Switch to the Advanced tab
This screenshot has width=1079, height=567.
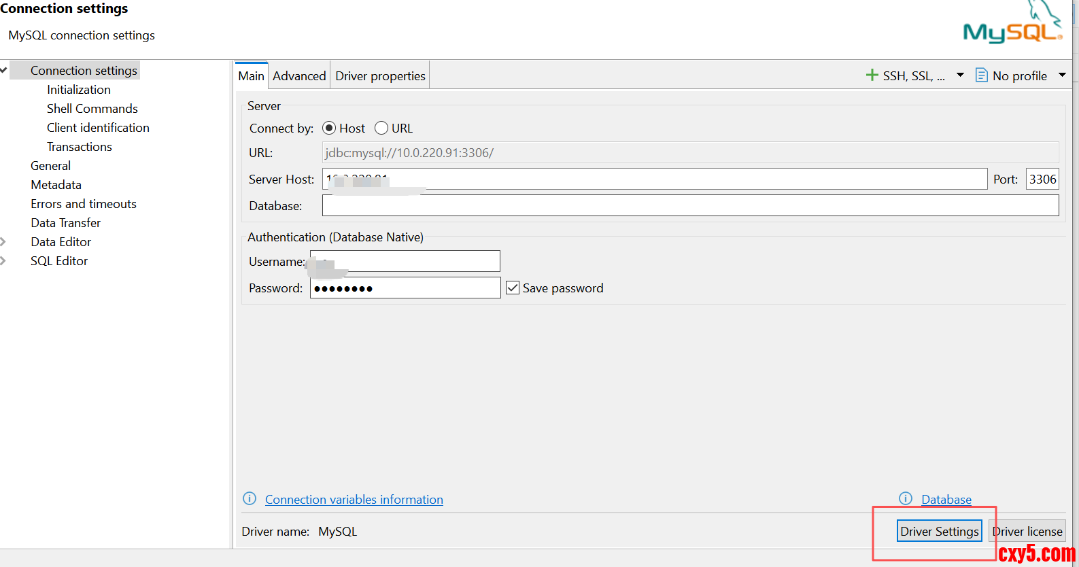299,75
